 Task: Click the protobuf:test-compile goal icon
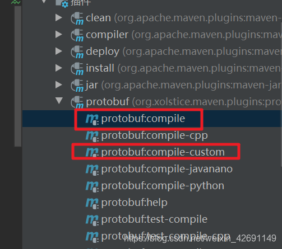click(92, 220)
